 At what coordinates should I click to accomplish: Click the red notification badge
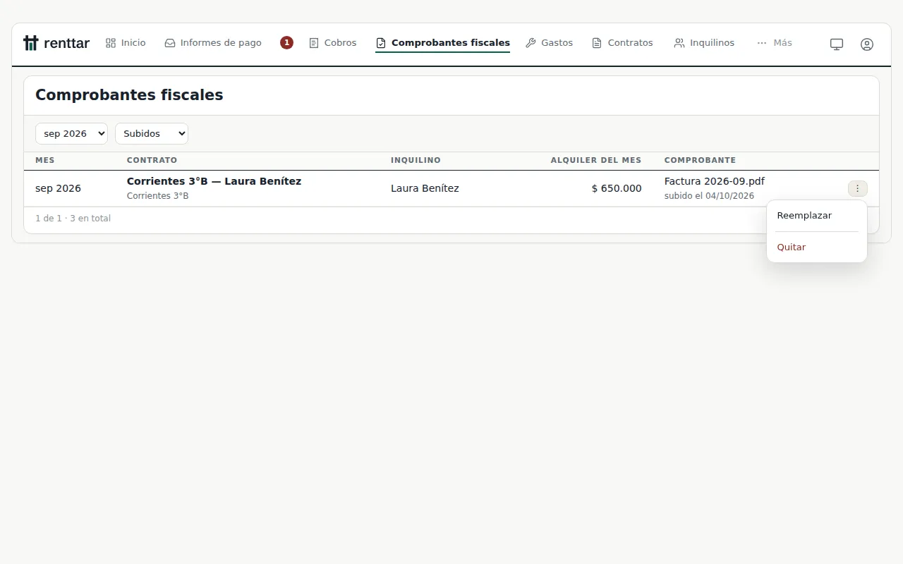point(286,42)
